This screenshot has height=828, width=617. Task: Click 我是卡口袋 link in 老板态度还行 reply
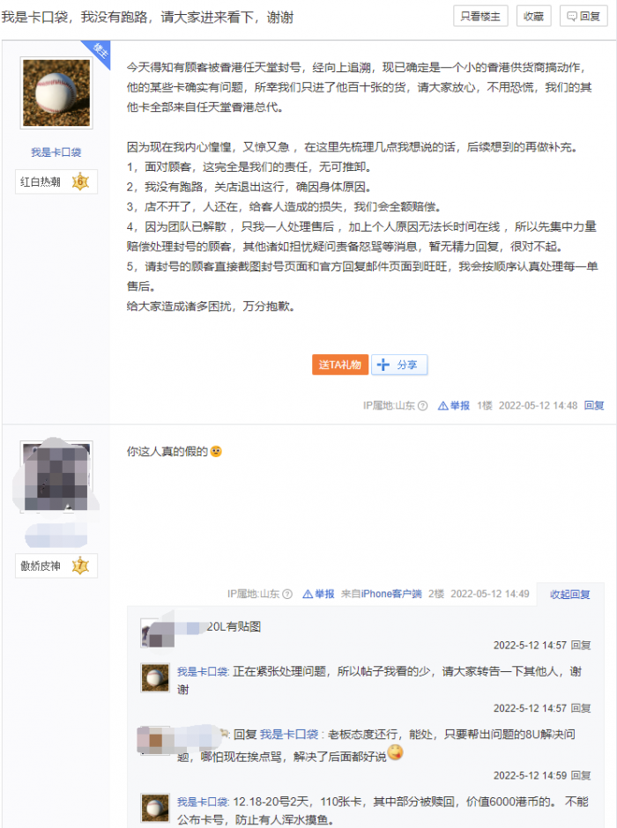(x=289, y=735)
